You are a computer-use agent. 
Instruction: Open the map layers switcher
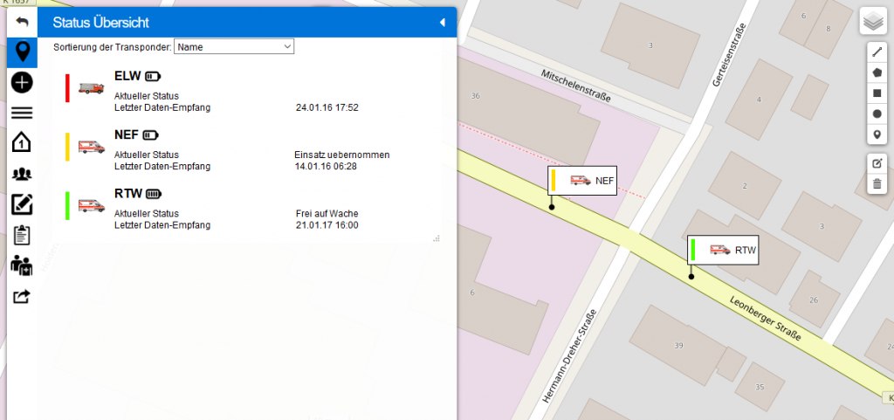tap(873, 21)
